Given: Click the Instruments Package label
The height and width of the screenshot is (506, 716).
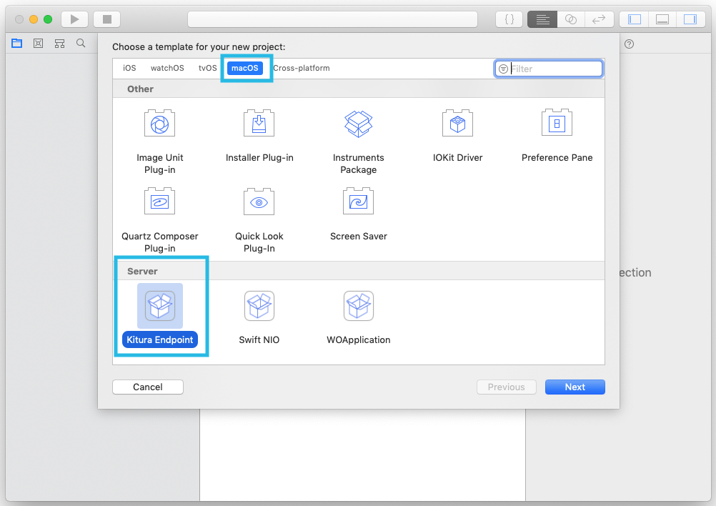Looking at the screenshot, I should pos(359,164).
